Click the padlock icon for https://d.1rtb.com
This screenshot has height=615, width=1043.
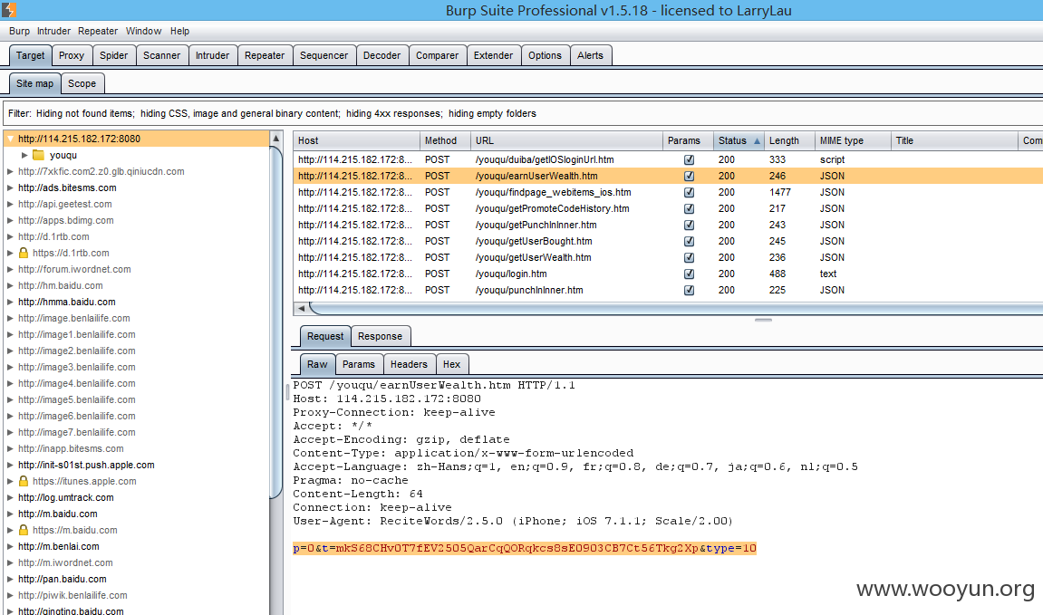pos(24,253)
